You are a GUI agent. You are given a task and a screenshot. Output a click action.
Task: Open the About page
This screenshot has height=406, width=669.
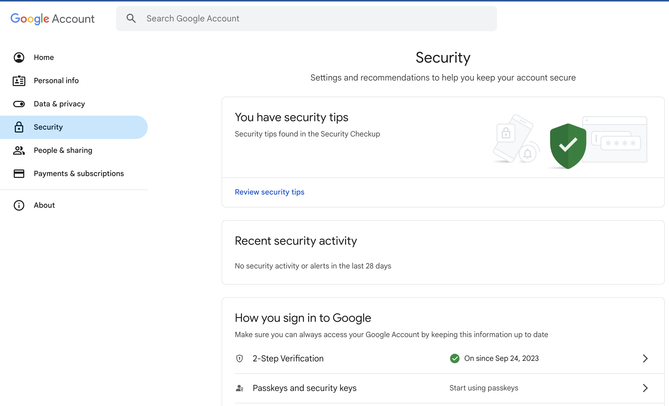point(74,205)
